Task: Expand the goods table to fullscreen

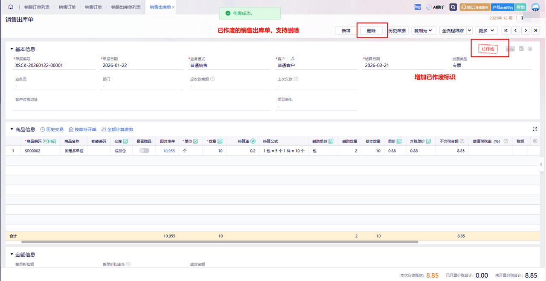Action: [535, 129]
